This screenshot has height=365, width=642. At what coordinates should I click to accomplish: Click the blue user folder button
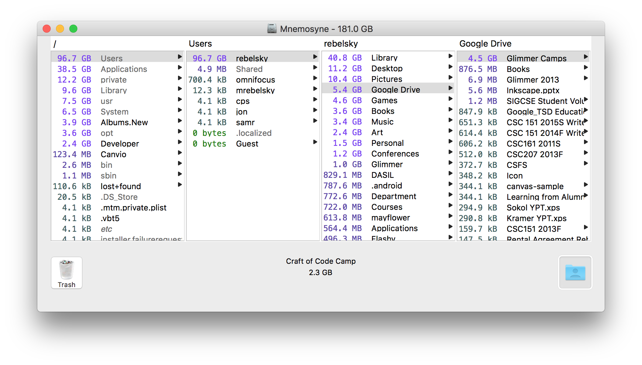click(x=575, y=272)
